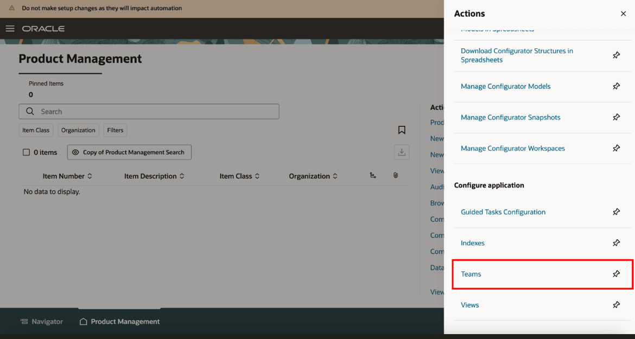Image resolution: width=635 pixels, height=339 pixels.
Task: Open the Teams link
Action: click(x=471, y=274)
